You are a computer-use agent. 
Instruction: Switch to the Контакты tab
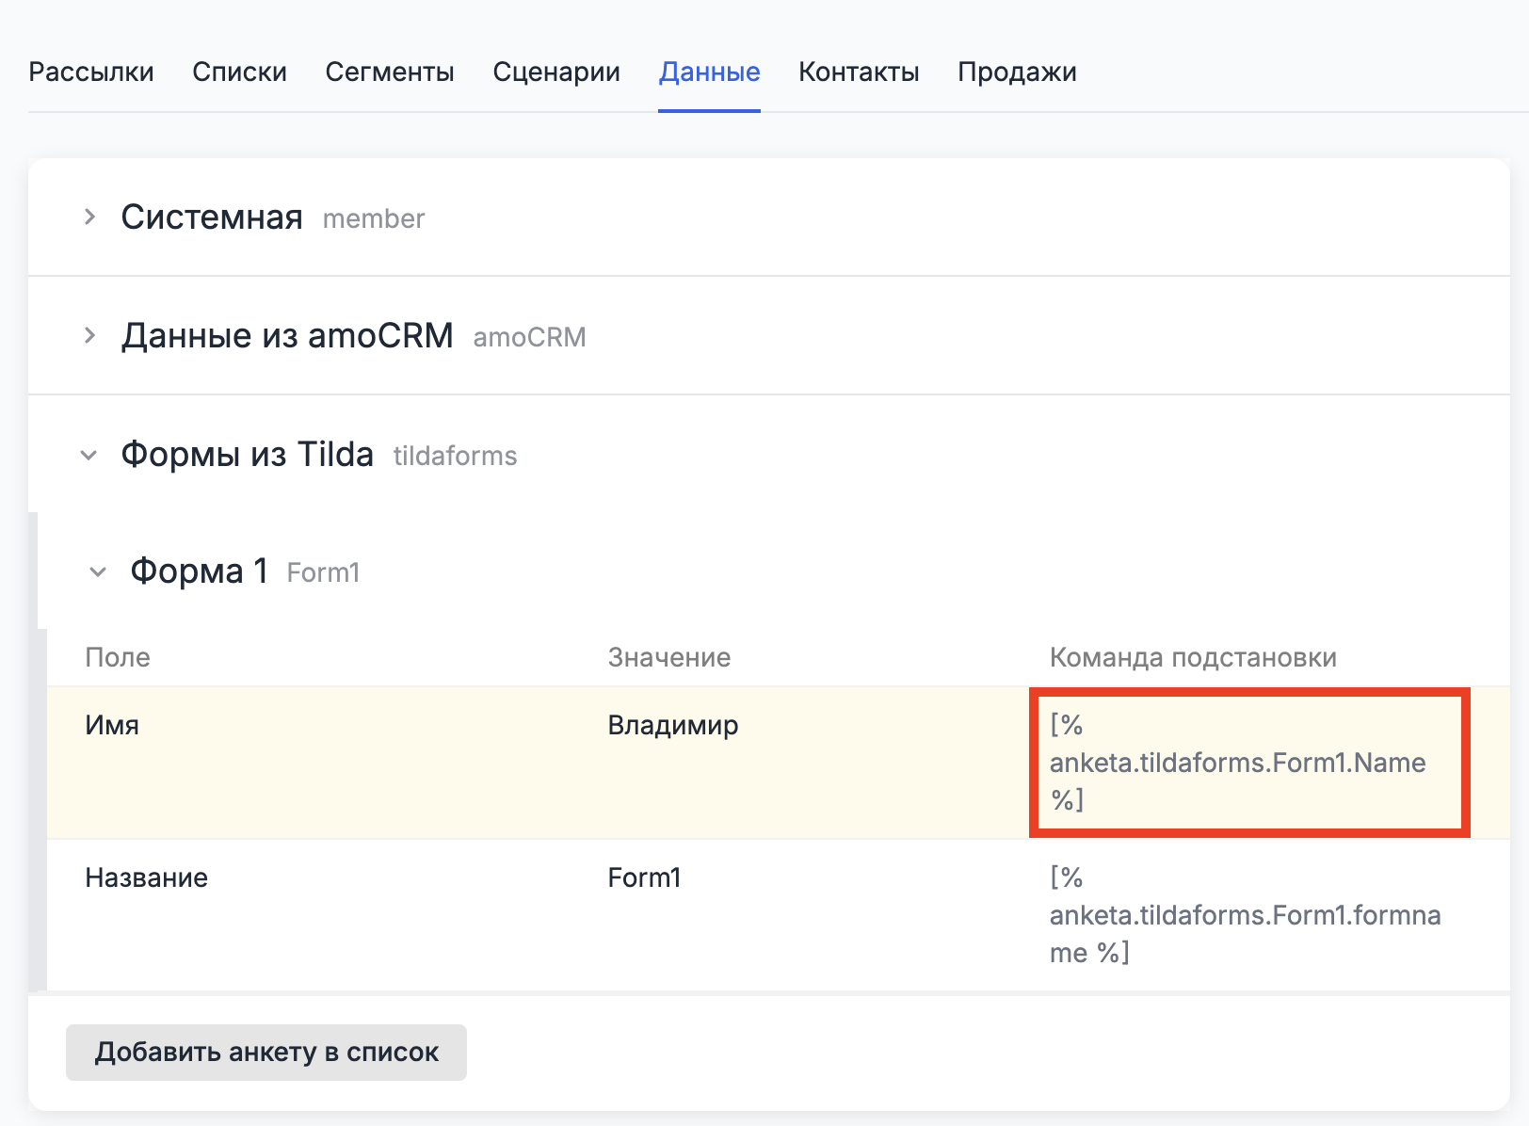point(859,72)
